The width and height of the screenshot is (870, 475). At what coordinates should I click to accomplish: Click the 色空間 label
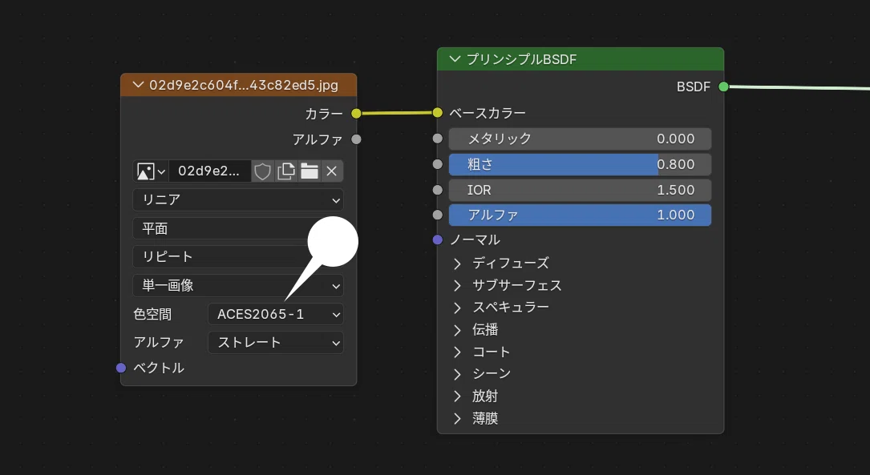(x=152, y=314)
